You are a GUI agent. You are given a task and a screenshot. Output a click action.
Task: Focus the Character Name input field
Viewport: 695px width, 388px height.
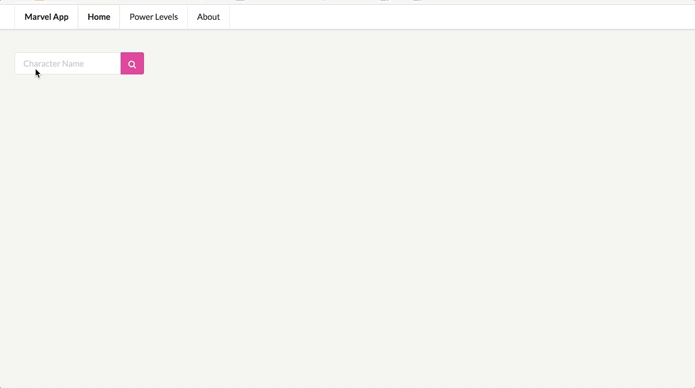(67, 64)
